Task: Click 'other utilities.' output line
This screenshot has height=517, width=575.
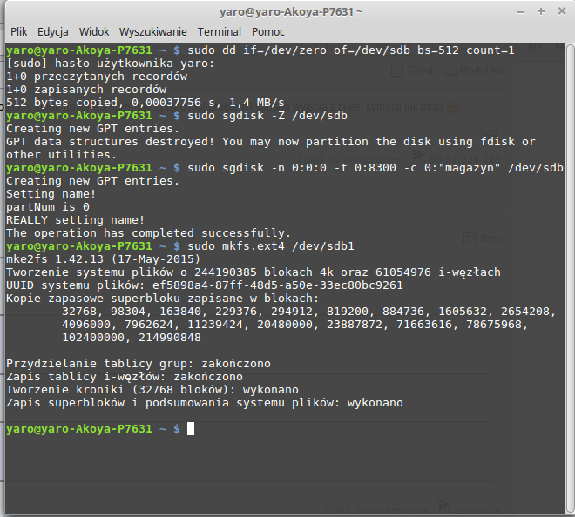Action: 61,155
